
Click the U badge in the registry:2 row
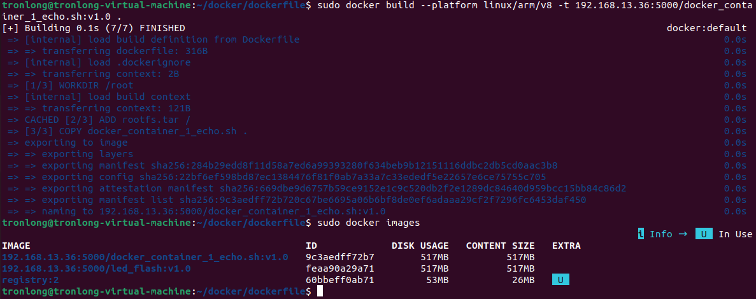click(560, 280)
